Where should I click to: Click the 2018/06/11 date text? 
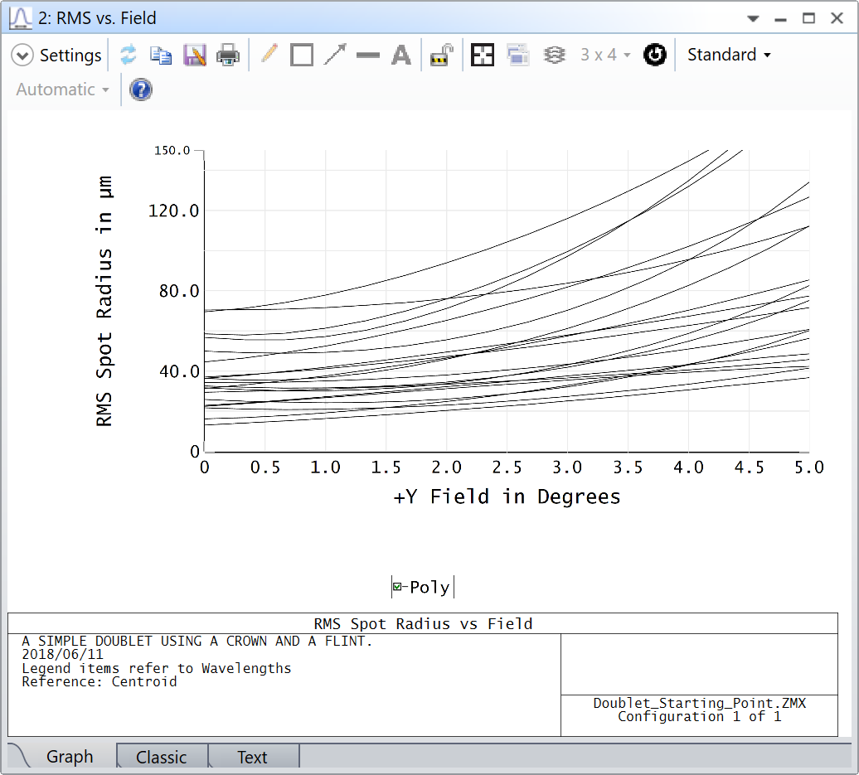[x=62, y=654]
